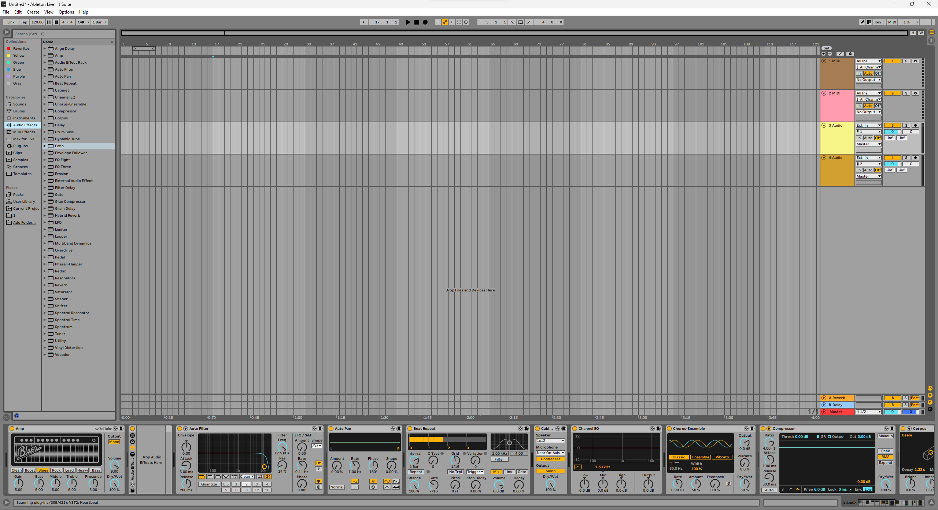This screenshot has width=938, height=510.
Task: Open the Help menu
Action: tap(84, 12)
